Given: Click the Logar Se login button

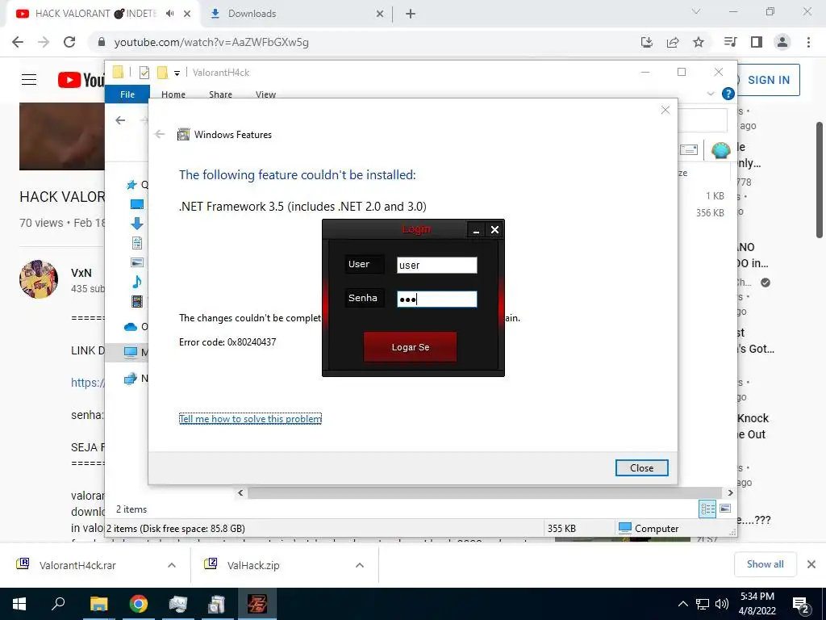Looking at the screenshot, I should pyautogui.click(x=410, y=347).
